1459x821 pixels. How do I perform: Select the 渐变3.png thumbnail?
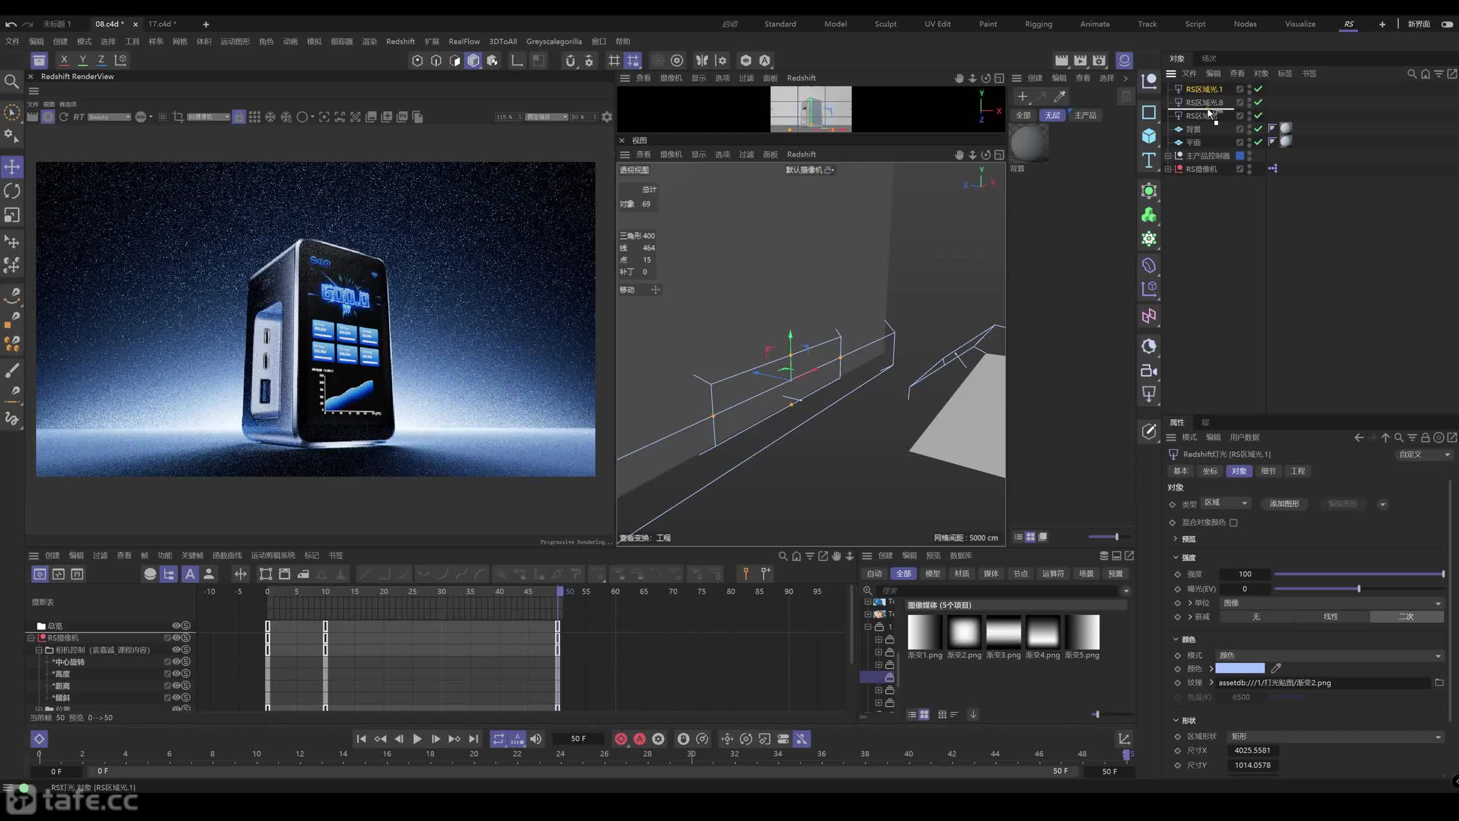(1004, 632)
